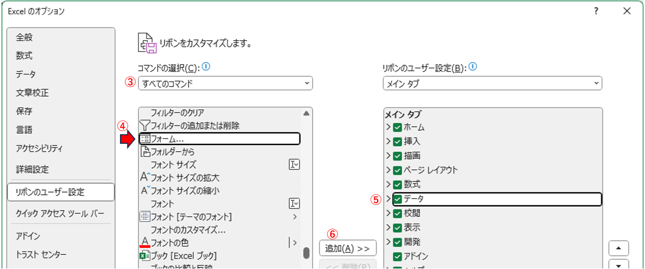This screenshot has width=645, height=269.
Task: Toggle the アドイン checkbox in main tabs
Action: [x=397, y=256]
